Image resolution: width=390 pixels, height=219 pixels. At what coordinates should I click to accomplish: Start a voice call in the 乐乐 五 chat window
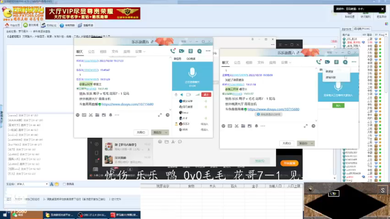pos(173,51)
